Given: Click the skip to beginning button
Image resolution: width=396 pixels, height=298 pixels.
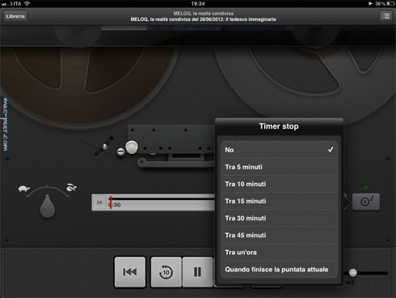Looking at the screenshot, I should coord(130,272).
